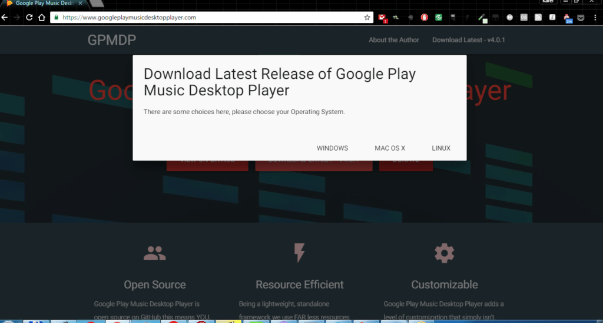
Task: Click the Last.fm scrobbler extension icon
Action: 524,17
